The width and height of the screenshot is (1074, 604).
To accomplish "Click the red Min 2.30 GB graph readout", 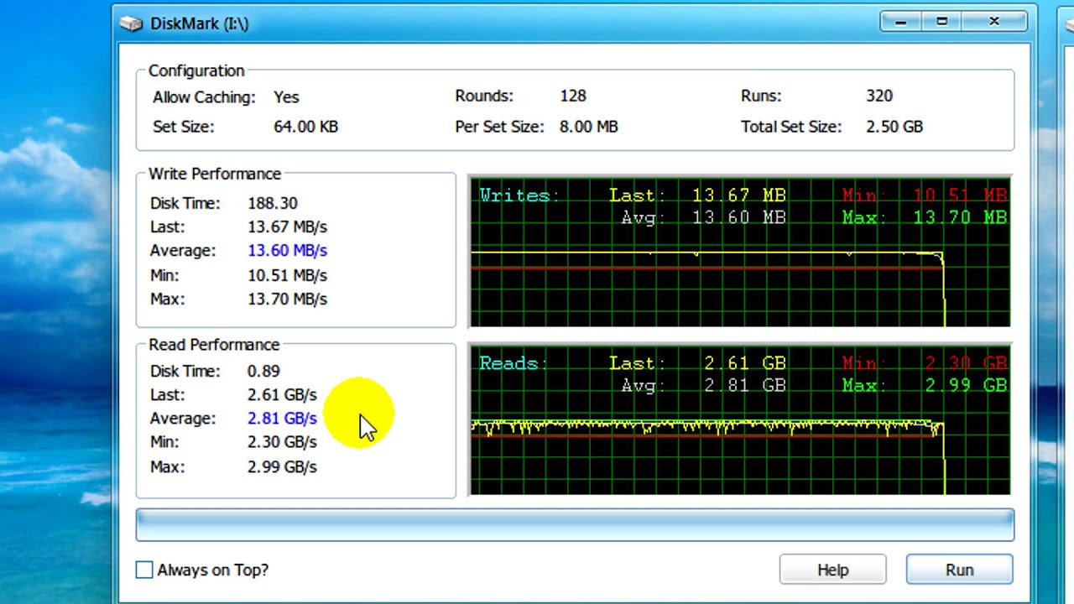I will pyautogui.click(x=925, y=363).
